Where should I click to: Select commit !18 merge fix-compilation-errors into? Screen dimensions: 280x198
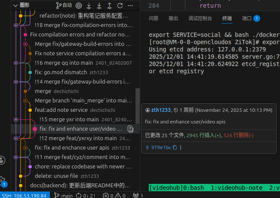pyautogui.click(x=75, y=25)
